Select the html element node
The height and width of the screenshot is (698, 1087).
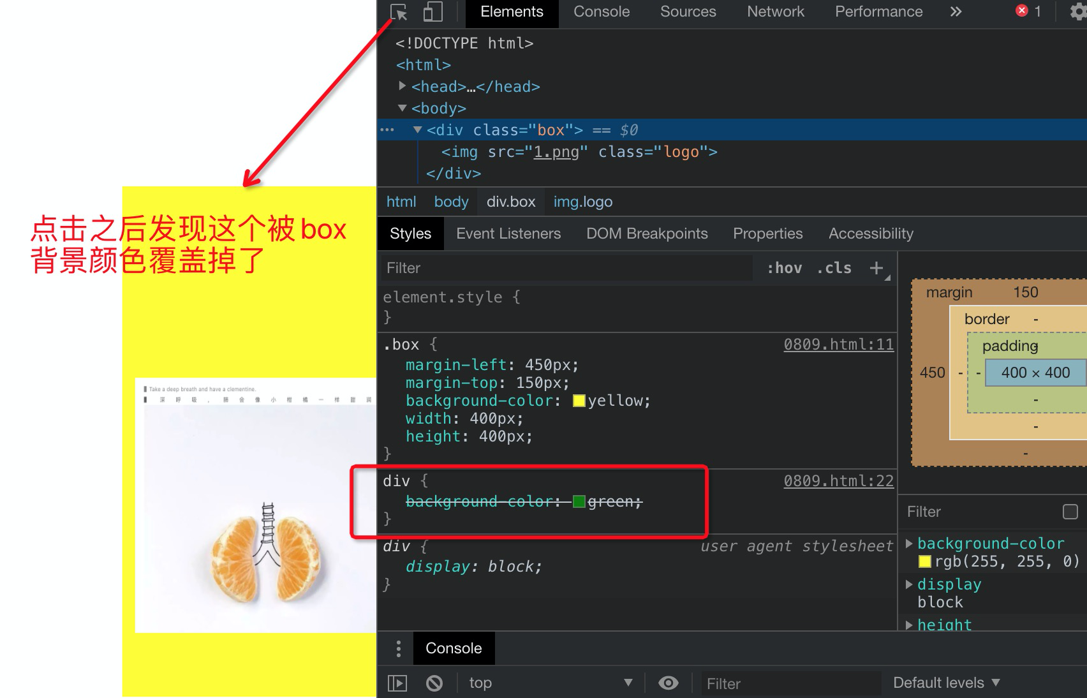[424, 65]
